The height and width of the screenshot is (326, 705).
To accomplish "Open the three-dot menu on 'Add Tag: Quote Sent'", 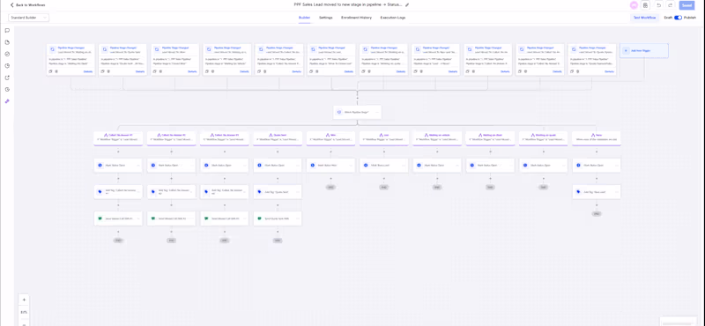I will (x=298, y=192).
